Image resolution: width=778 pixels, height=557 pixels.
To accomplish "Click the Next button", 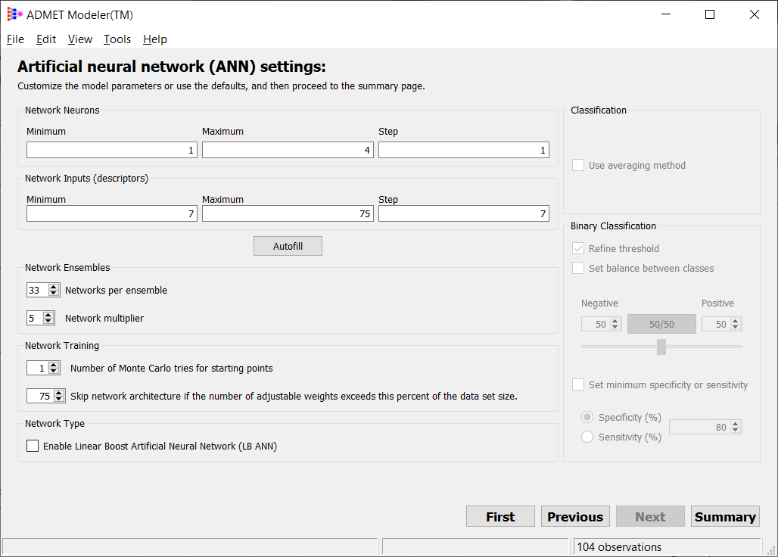I will [x=651, y=517].
